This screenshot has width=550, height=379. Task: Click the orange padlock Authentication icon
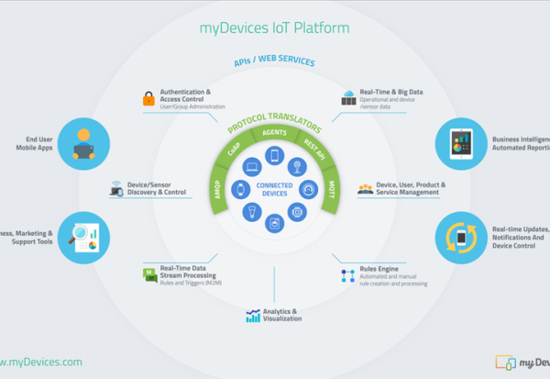pyautogui.click(x=148, y=97)
